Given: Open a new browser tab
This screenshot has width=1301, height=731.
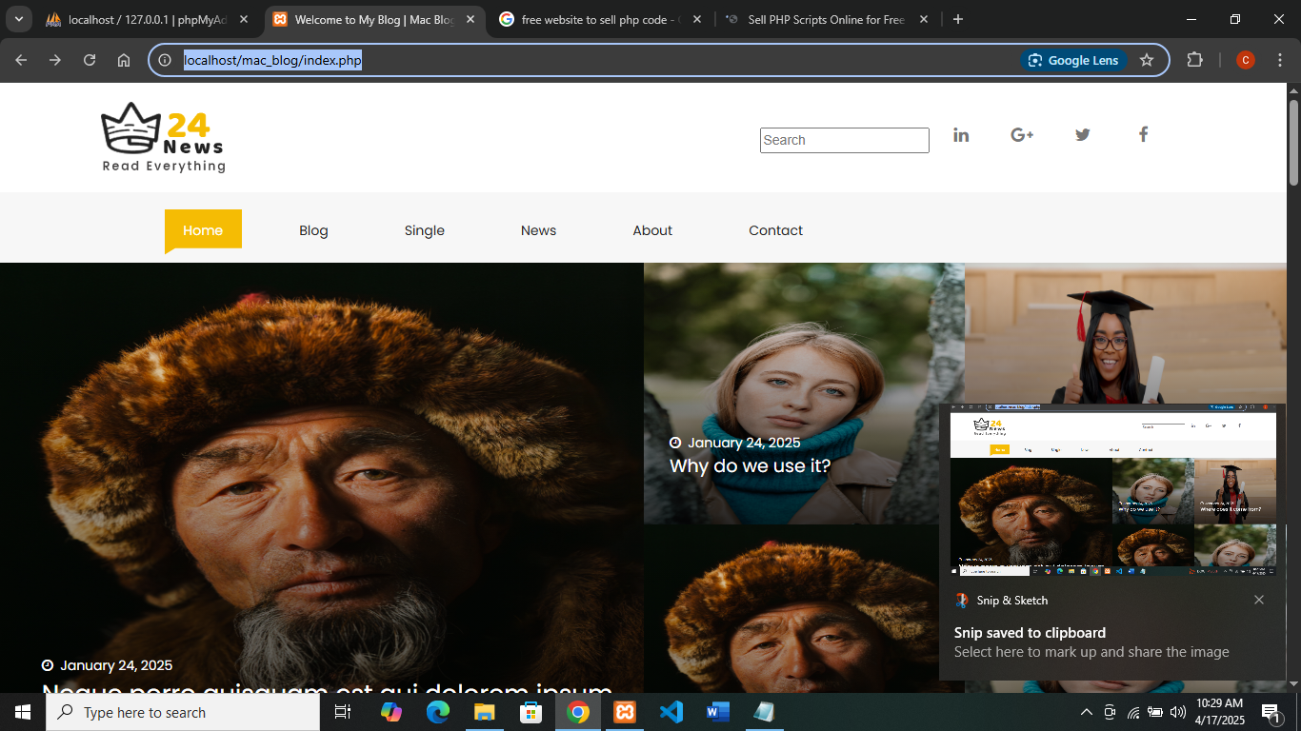Looking at the screenshot, I should tap(958, 19).
